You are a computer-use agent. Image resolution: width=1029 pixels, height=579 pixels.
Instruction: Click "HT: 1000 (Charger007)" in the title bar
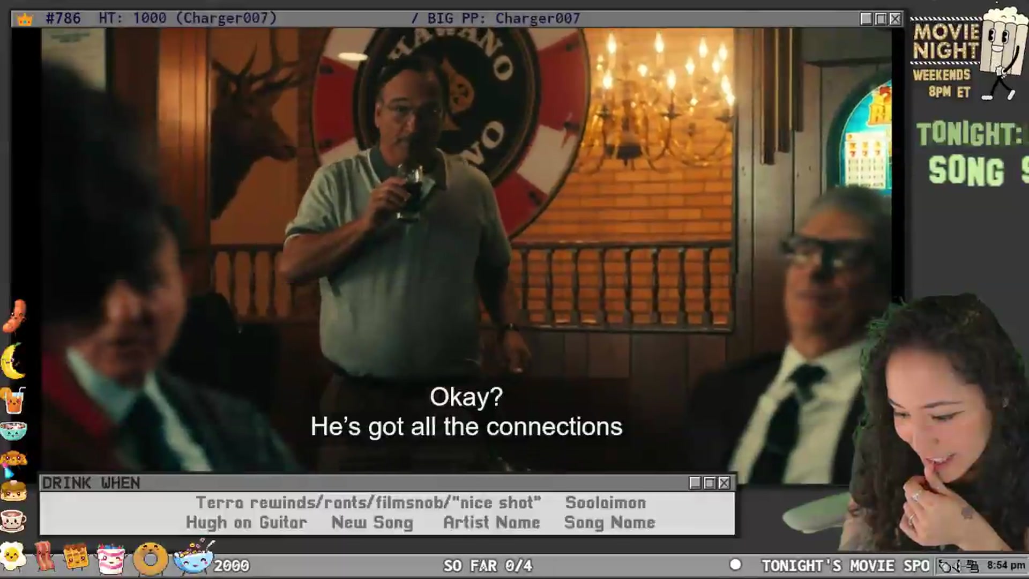click(x=188, y=19)
